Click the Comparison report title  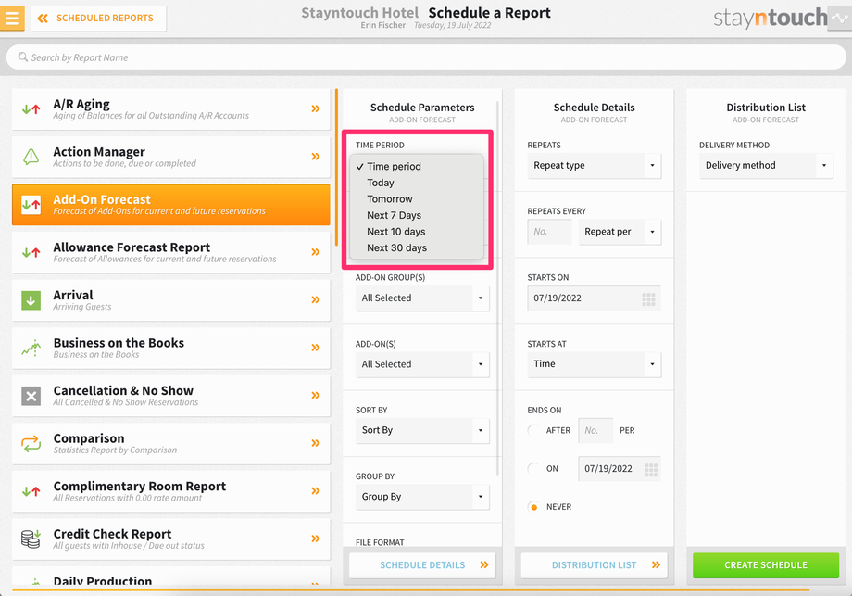tap(89, 438)
